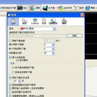Viewport: 97px width, 97px height.
Task: Toggle the 当链接被检测时弹出Mipony信息 checkbox
Action: point(11,96)
